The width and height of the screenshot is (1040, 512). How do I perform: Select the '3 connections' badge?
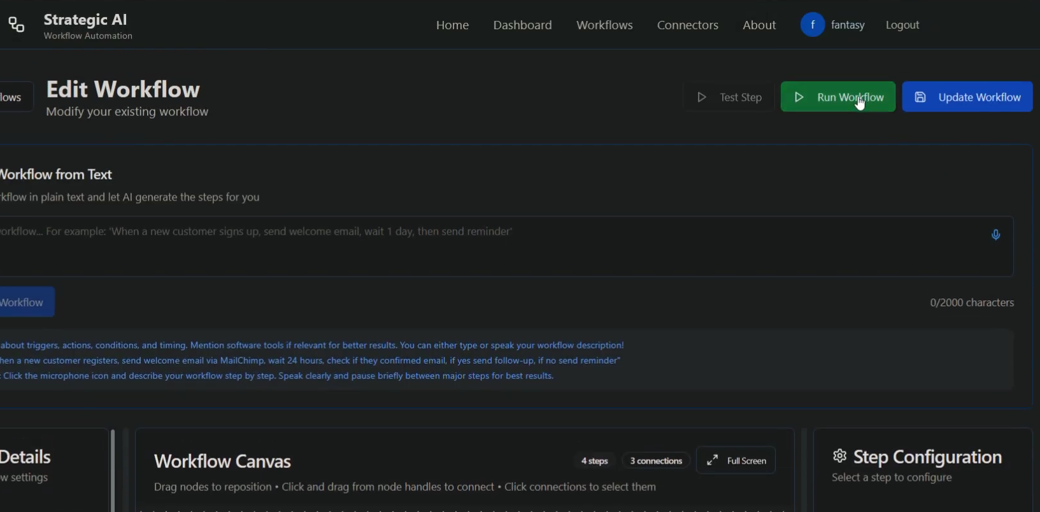click(x=656, y=460)
